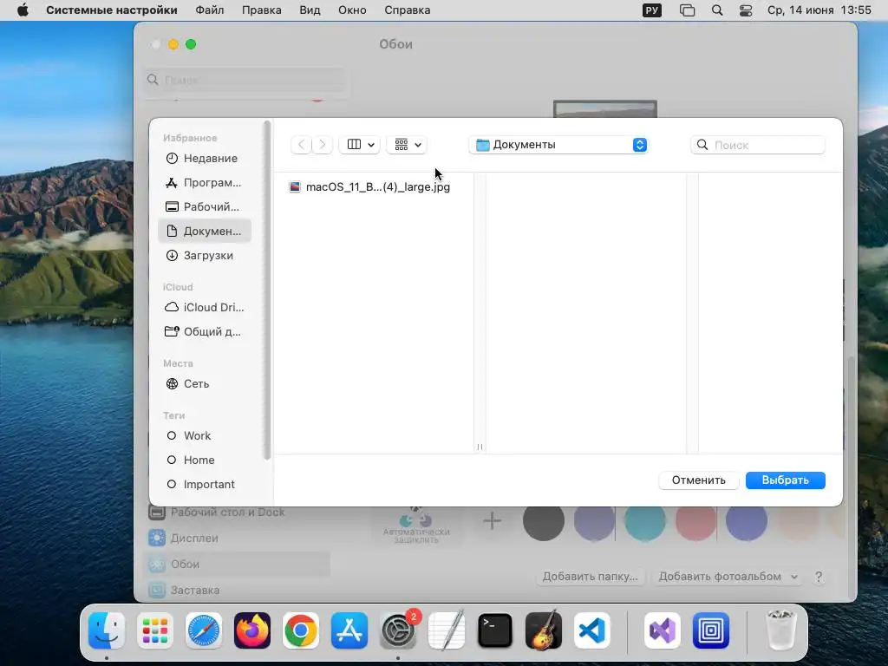This screenshot has height=666, width=888.
Task: Launch Visual Studio from Dock
Action: pyautogui.click(x=663, y=630)
